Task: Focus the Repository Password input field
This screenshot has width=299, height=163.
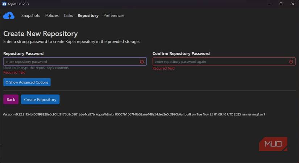Action: pos(75,61)
